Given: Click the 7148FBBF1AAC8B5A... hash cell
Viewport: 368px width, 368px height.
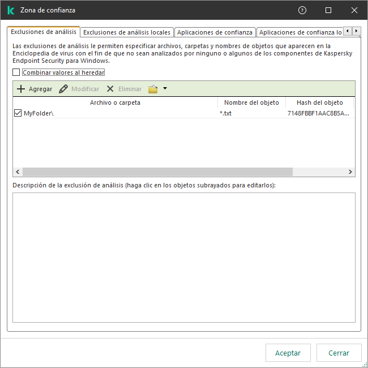Looking at the screenshot, I should [318, 113].
